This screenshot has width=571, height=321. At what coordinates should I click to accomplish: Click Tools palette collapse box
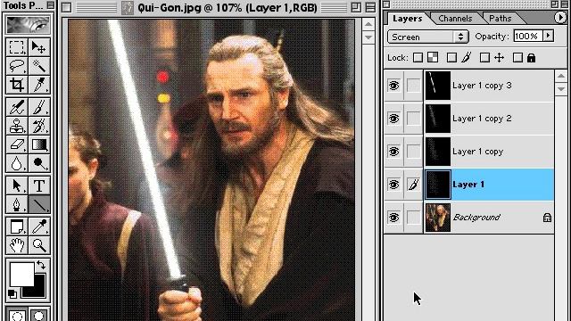click(x=51, y=5)
